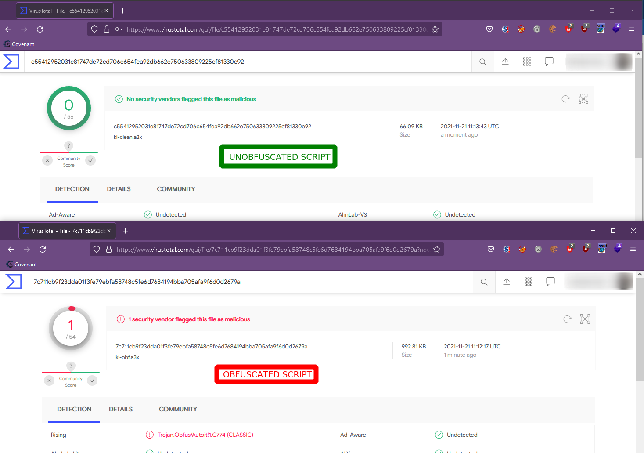Open apps grid icon in top window
Viewport: 644px width, 453px height.
point(527,62)
